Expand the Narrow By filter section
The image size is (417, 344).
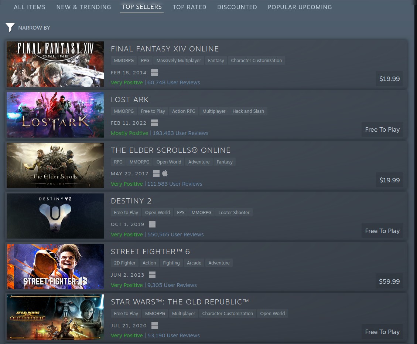34,28
